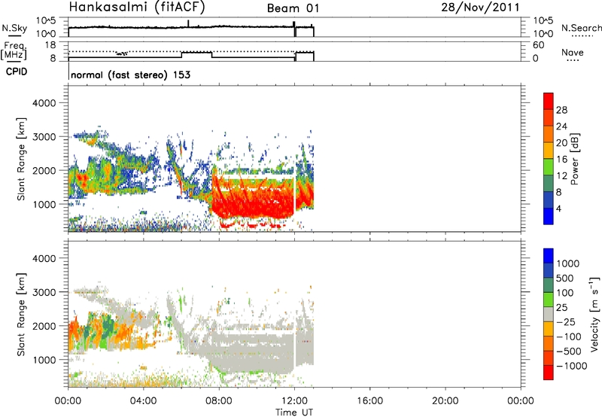Click velocity colorbar grey segment

549,314
